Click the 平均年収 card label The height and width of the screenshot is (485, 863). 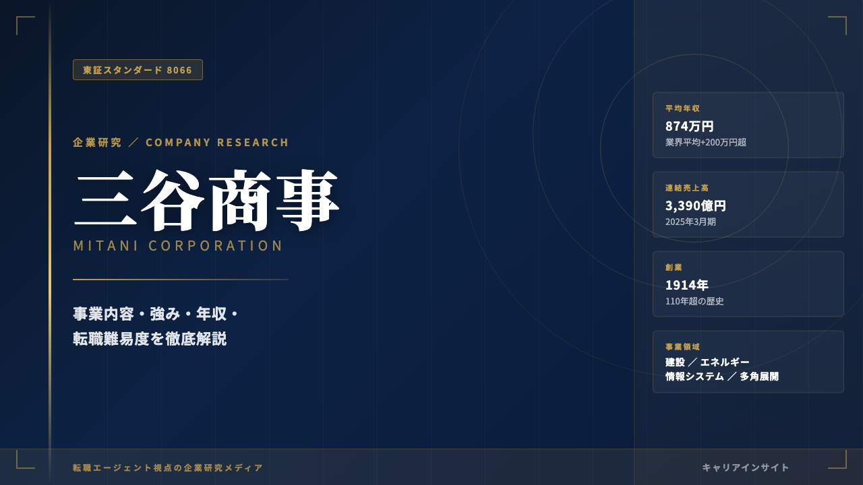[683, 108]
